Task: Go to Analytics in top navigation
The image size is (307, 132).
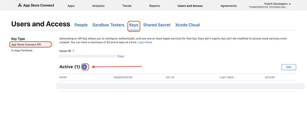Action: pos(98,6)
